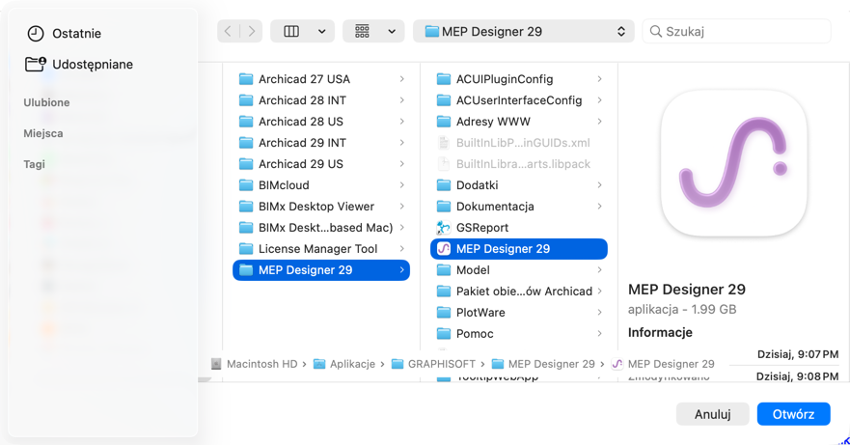The height and width of the screenshot is (445, 850).
Task: Click the Otwórz button
Action: point(794,414)
